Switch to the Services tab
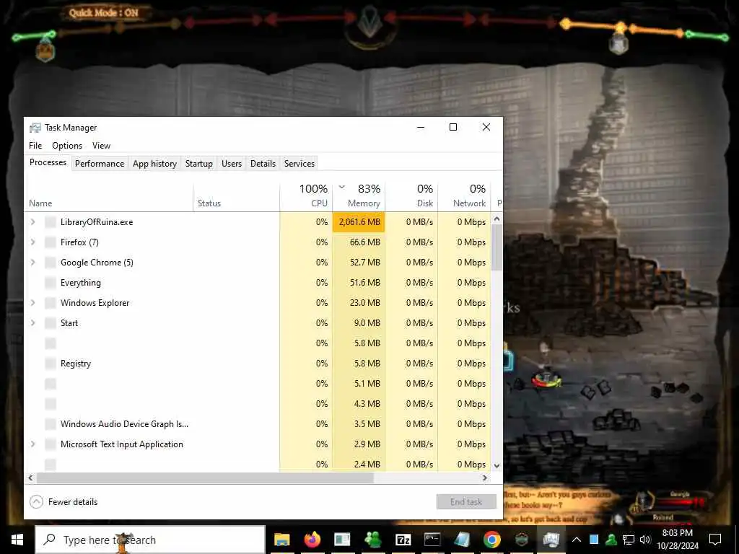Screen dimensions: 739x554 [x=299, y=164]
